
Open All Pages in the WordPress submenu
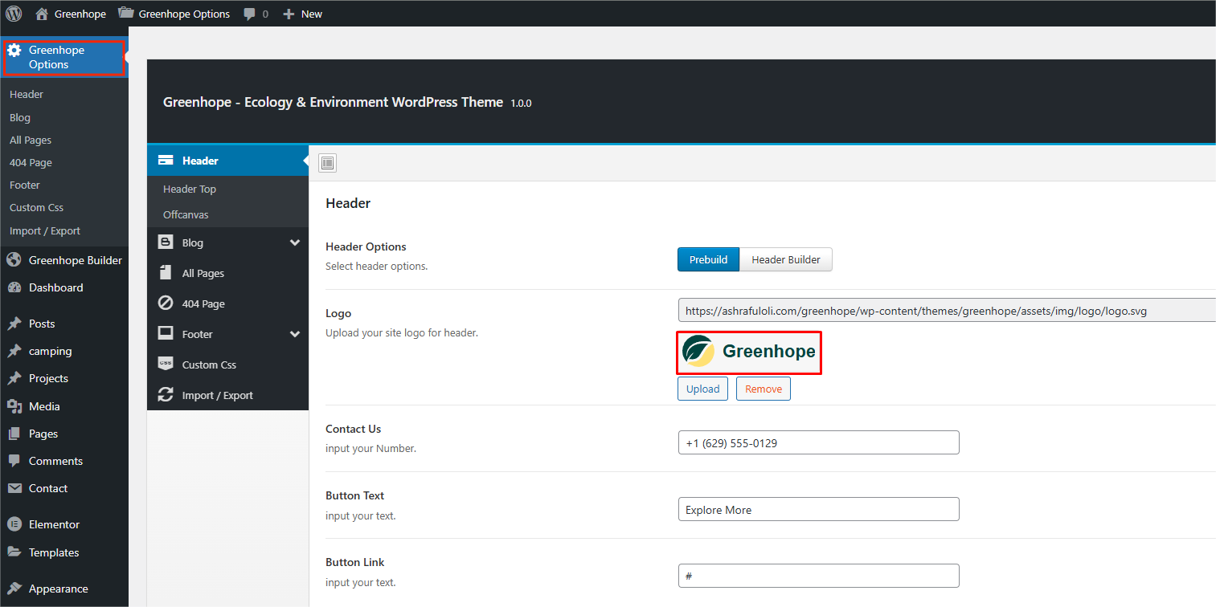tap(31, 140)
